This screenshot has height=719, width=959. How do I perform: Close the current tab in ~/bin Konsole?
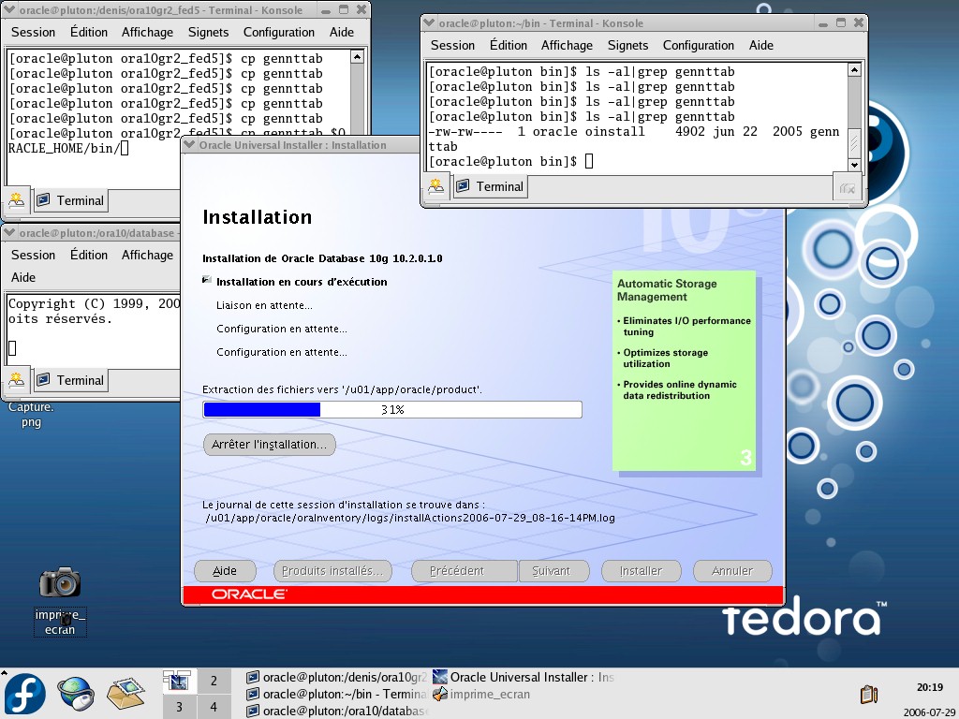coord(847,187)
